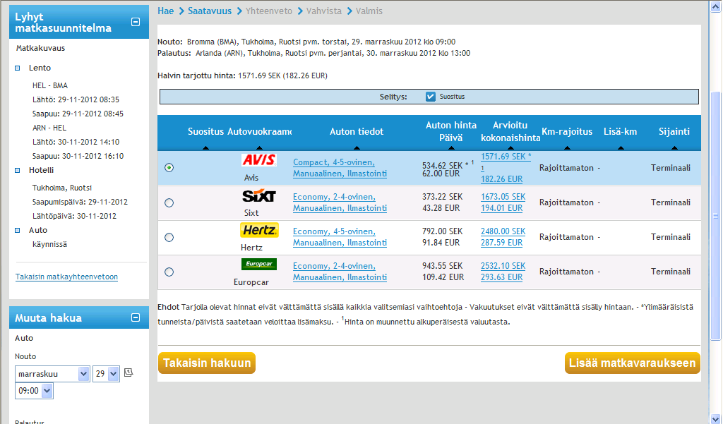
Task: Click the Sixt logo
Action: click(x=258, y=196)
